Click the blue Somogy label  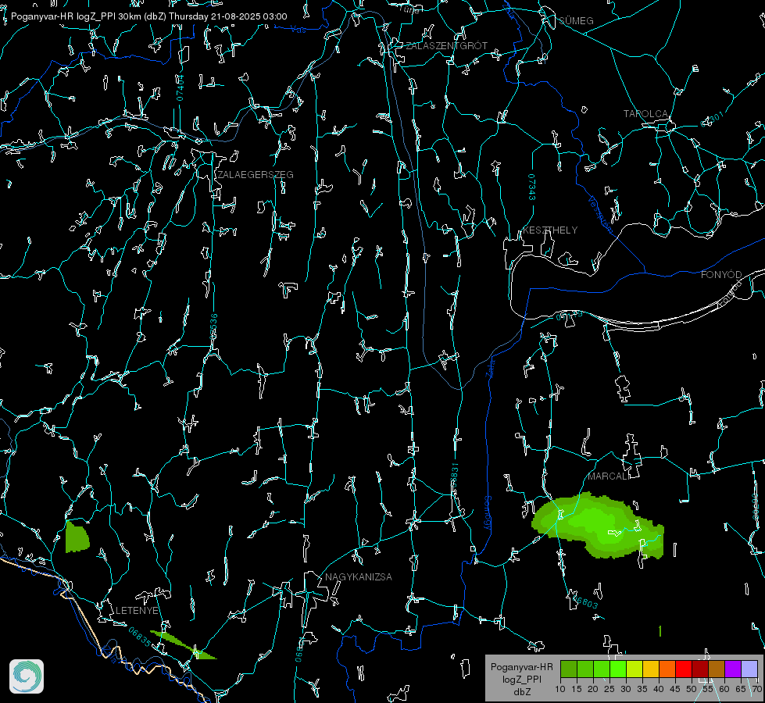tap(488, 513)
